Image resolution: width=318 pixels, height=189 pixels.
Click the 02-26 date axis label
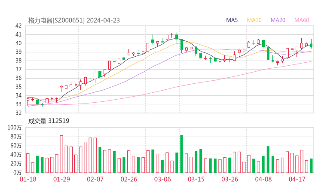(x=129, y=179)
